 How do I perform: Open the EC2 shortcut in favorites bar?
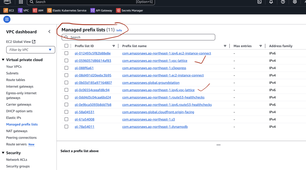[x=9, y=10]
